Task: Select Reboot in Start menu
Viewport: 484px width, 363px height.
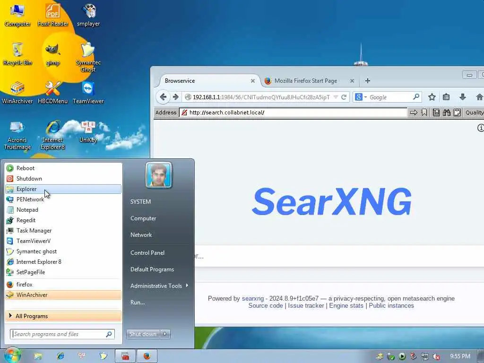Action: click(63, 168)
